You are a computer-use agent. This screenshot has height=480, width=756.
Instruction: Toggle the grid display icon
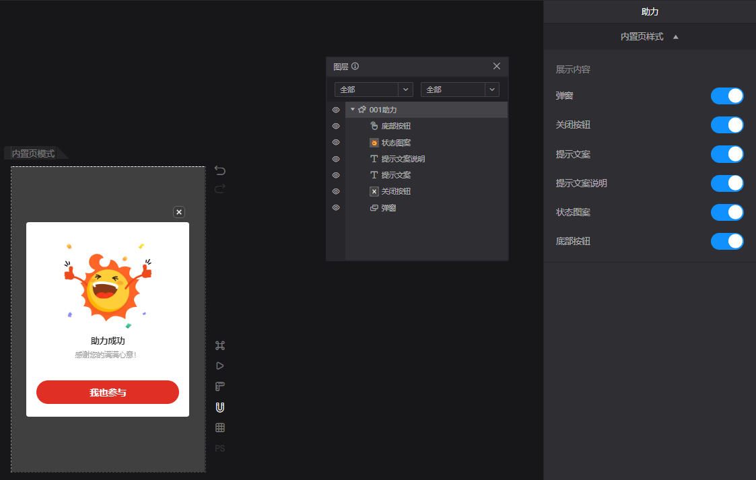(220, 427)
